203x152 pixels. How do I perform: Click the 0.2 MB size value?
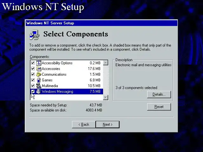coord(95,63)
